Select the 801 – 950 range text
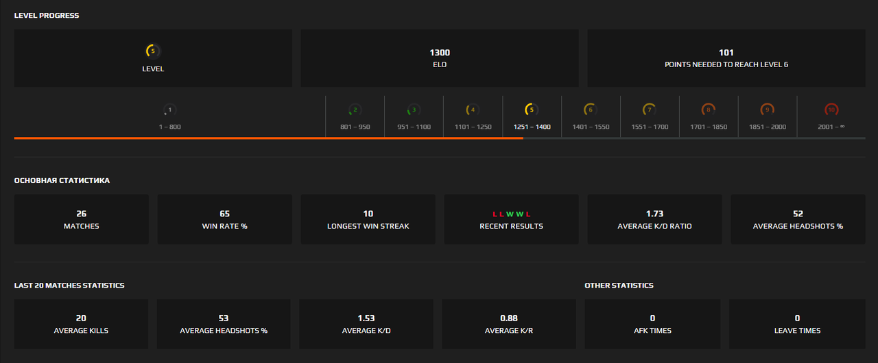 pos(355,127)
